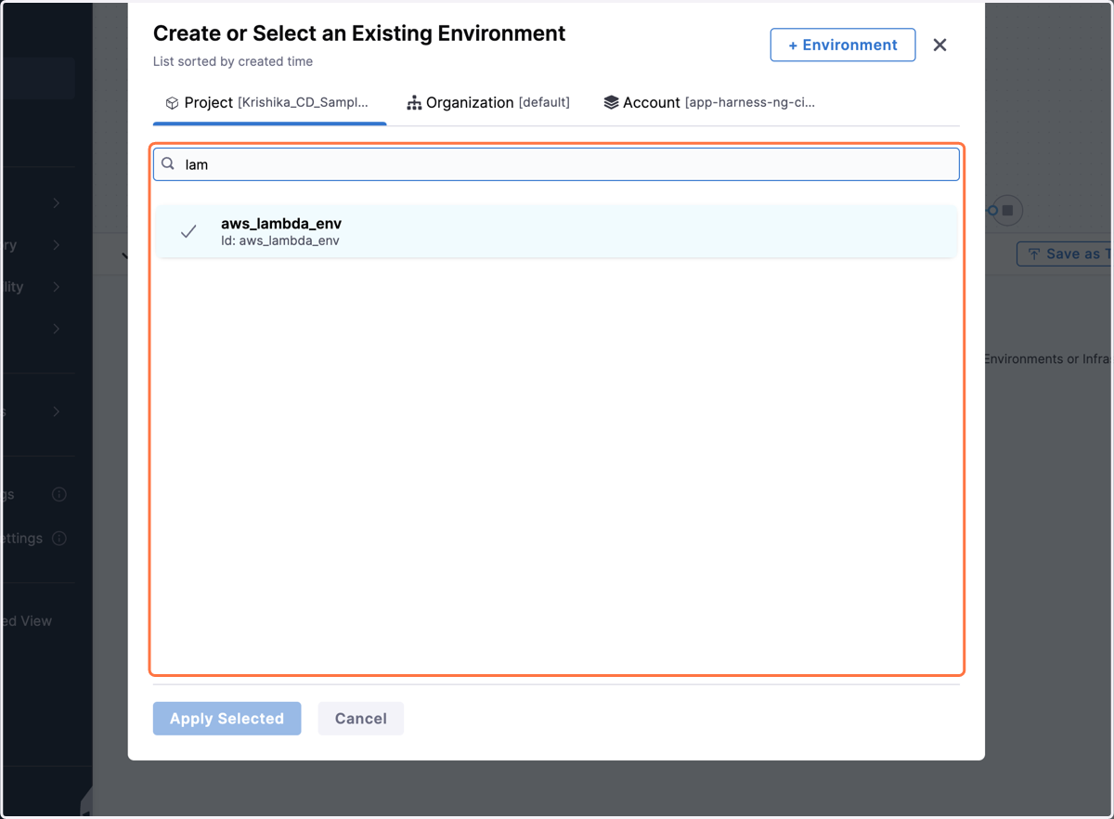The height and width of the screenshot is (819, 1114).
Task: Click the info icon beside the 'ettings' sidebar item
Action: [59, 538]
